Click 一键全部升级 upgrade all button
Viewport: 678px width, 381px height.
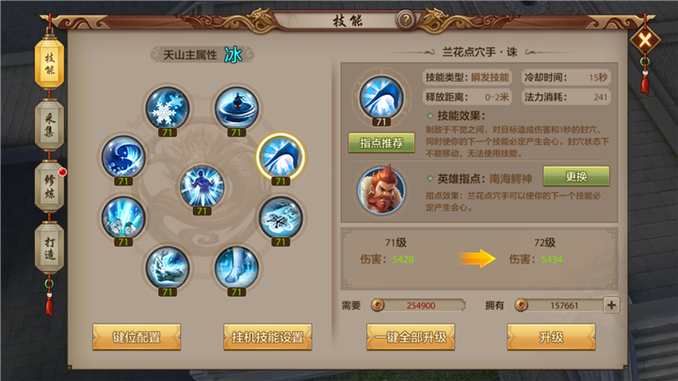click(x=411, y=337)
